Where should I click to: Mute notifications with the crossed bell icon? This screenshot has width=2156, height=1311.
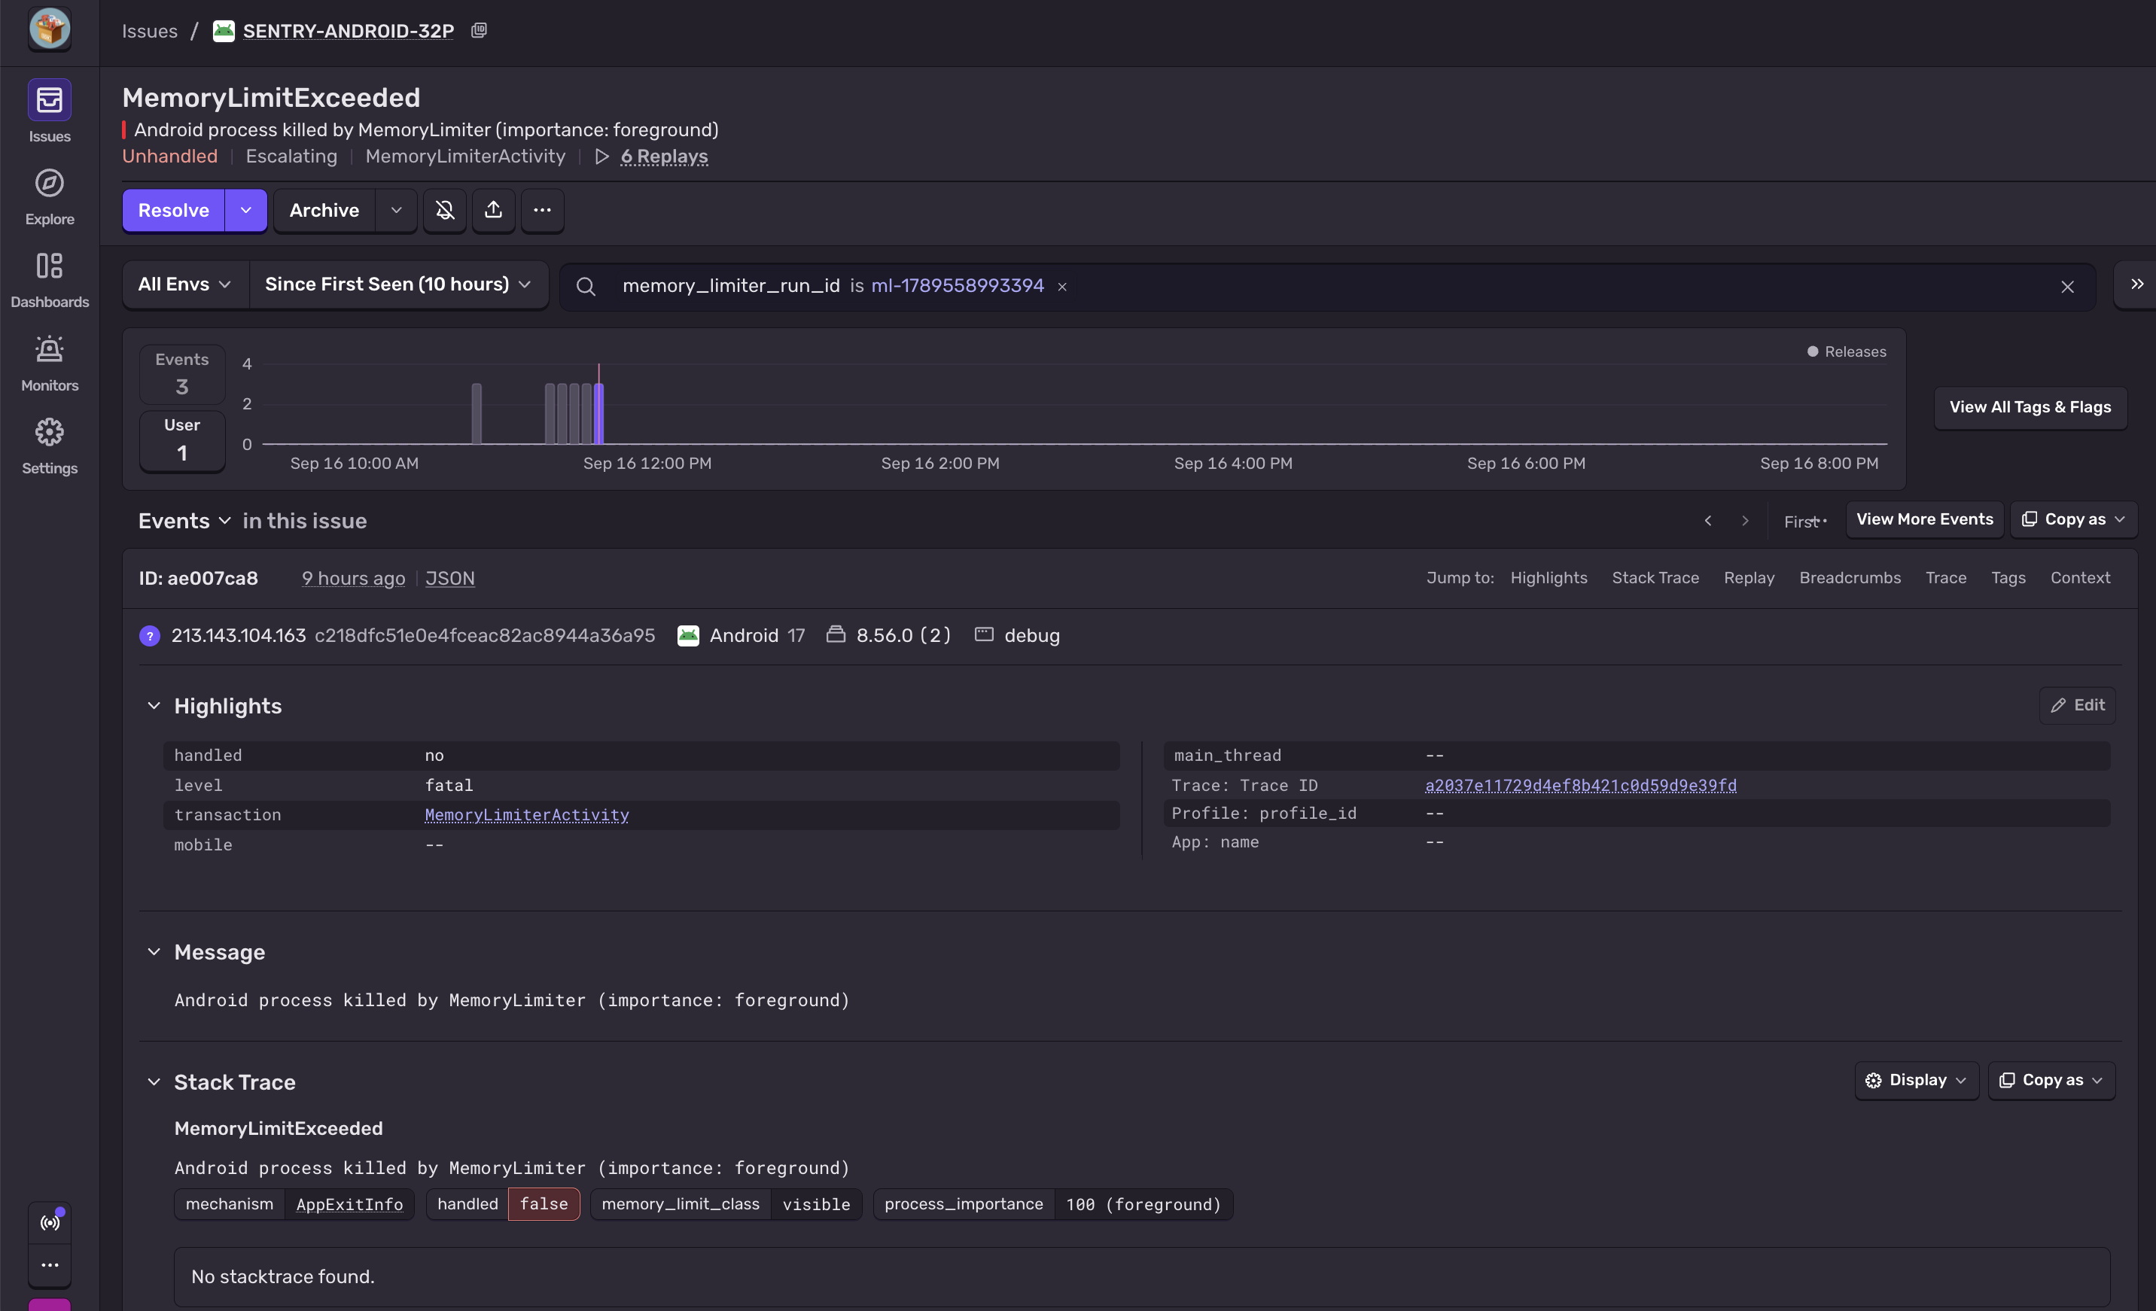pyautogui.click(x=444, y=210)
